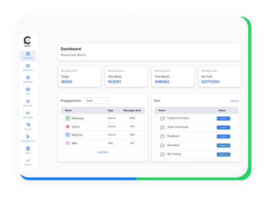Open the Process sidebar icon

pos(28,125)
